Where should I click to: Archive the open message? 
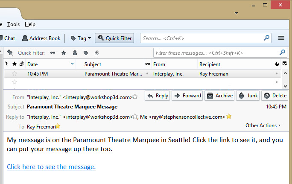coord(219,96)
